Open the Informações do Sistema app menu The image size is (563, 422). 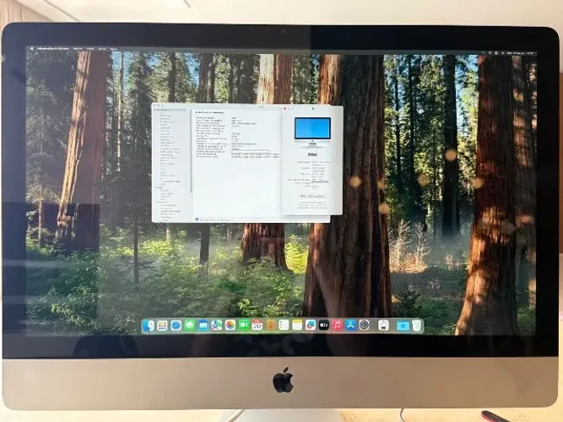(53, 48)
